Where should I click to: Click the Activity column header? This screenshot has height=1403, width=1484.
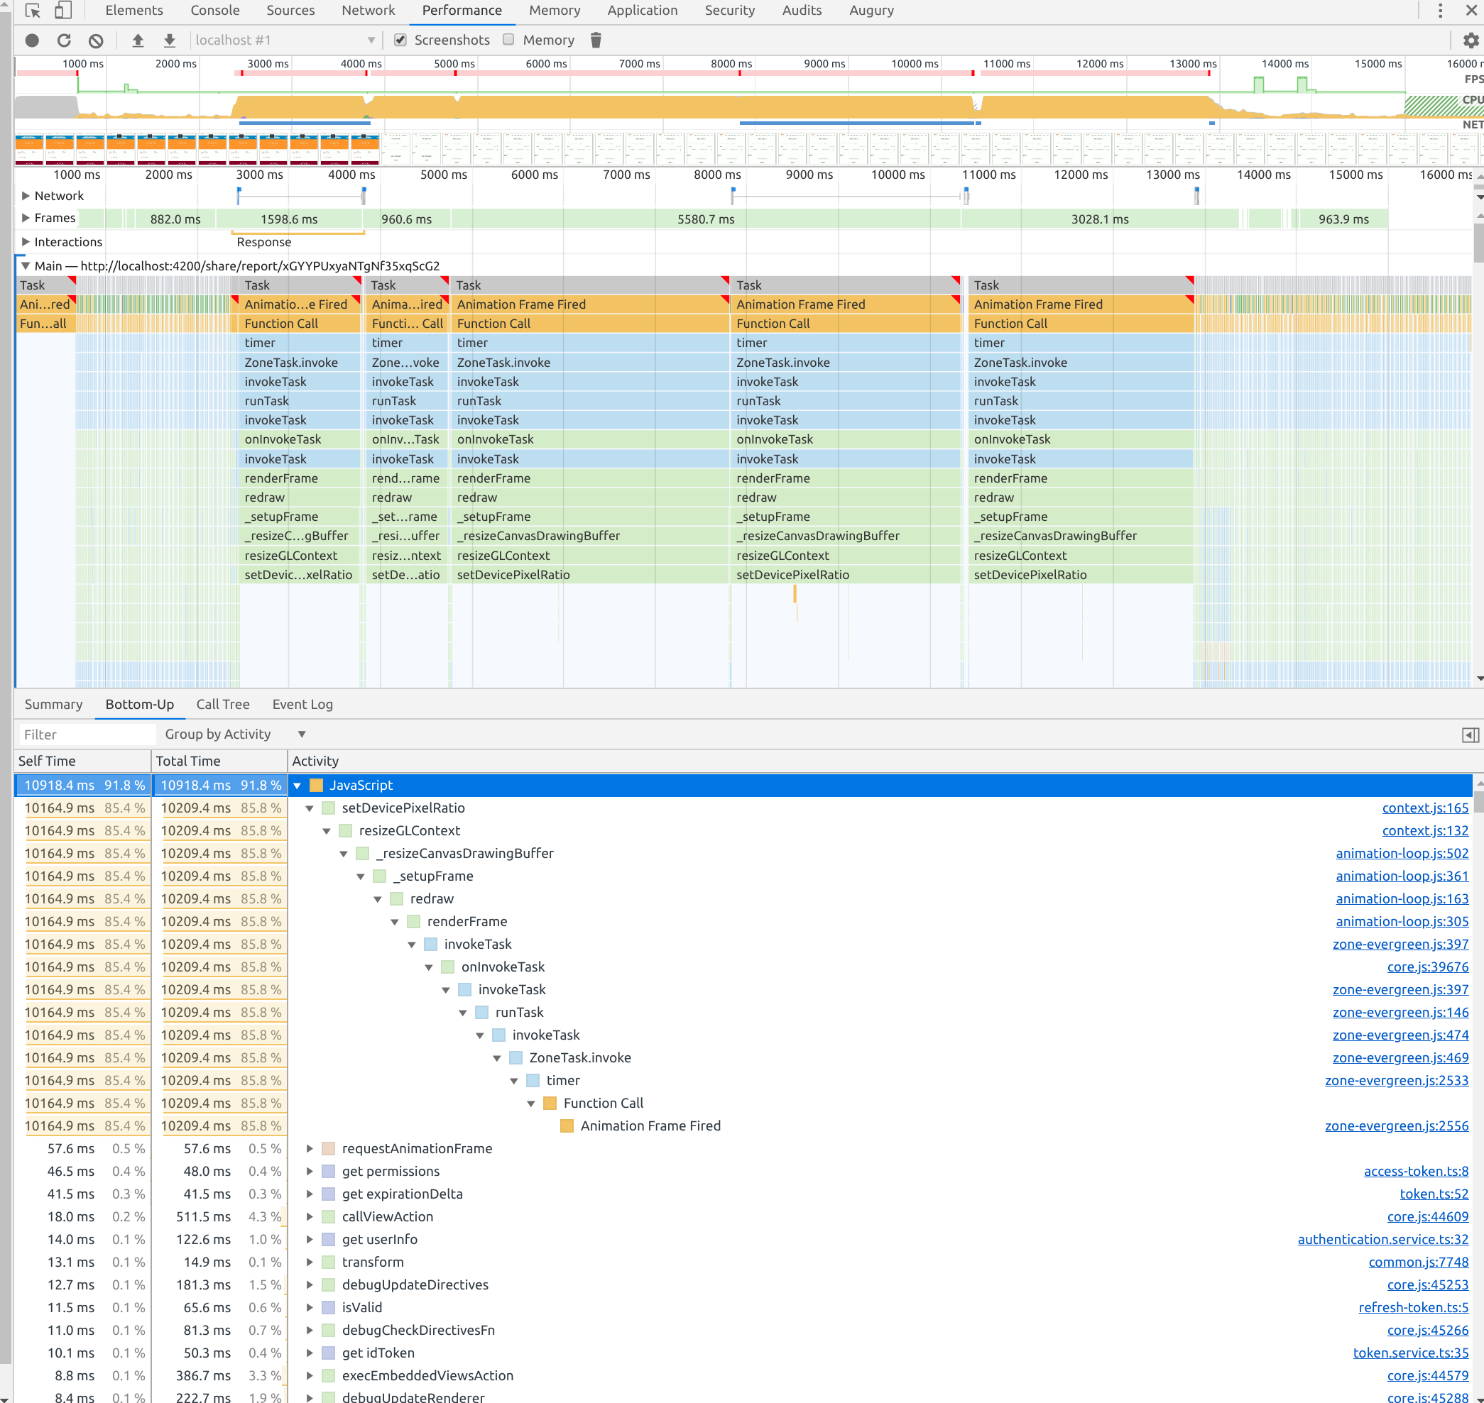[879, 761]
